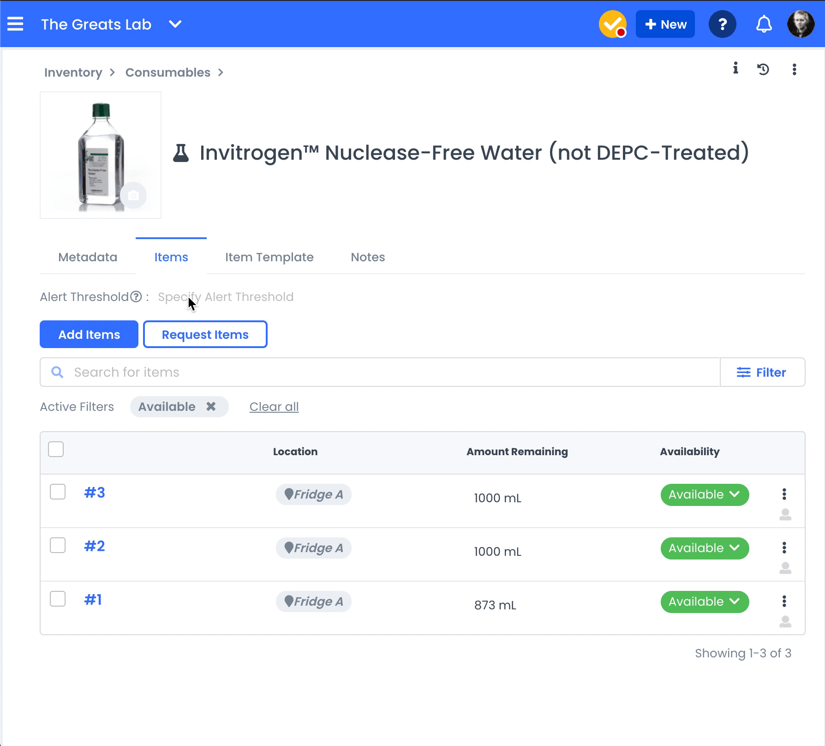Click the Availability column header
The image size is (825, 746).
(x=690, y=451)
